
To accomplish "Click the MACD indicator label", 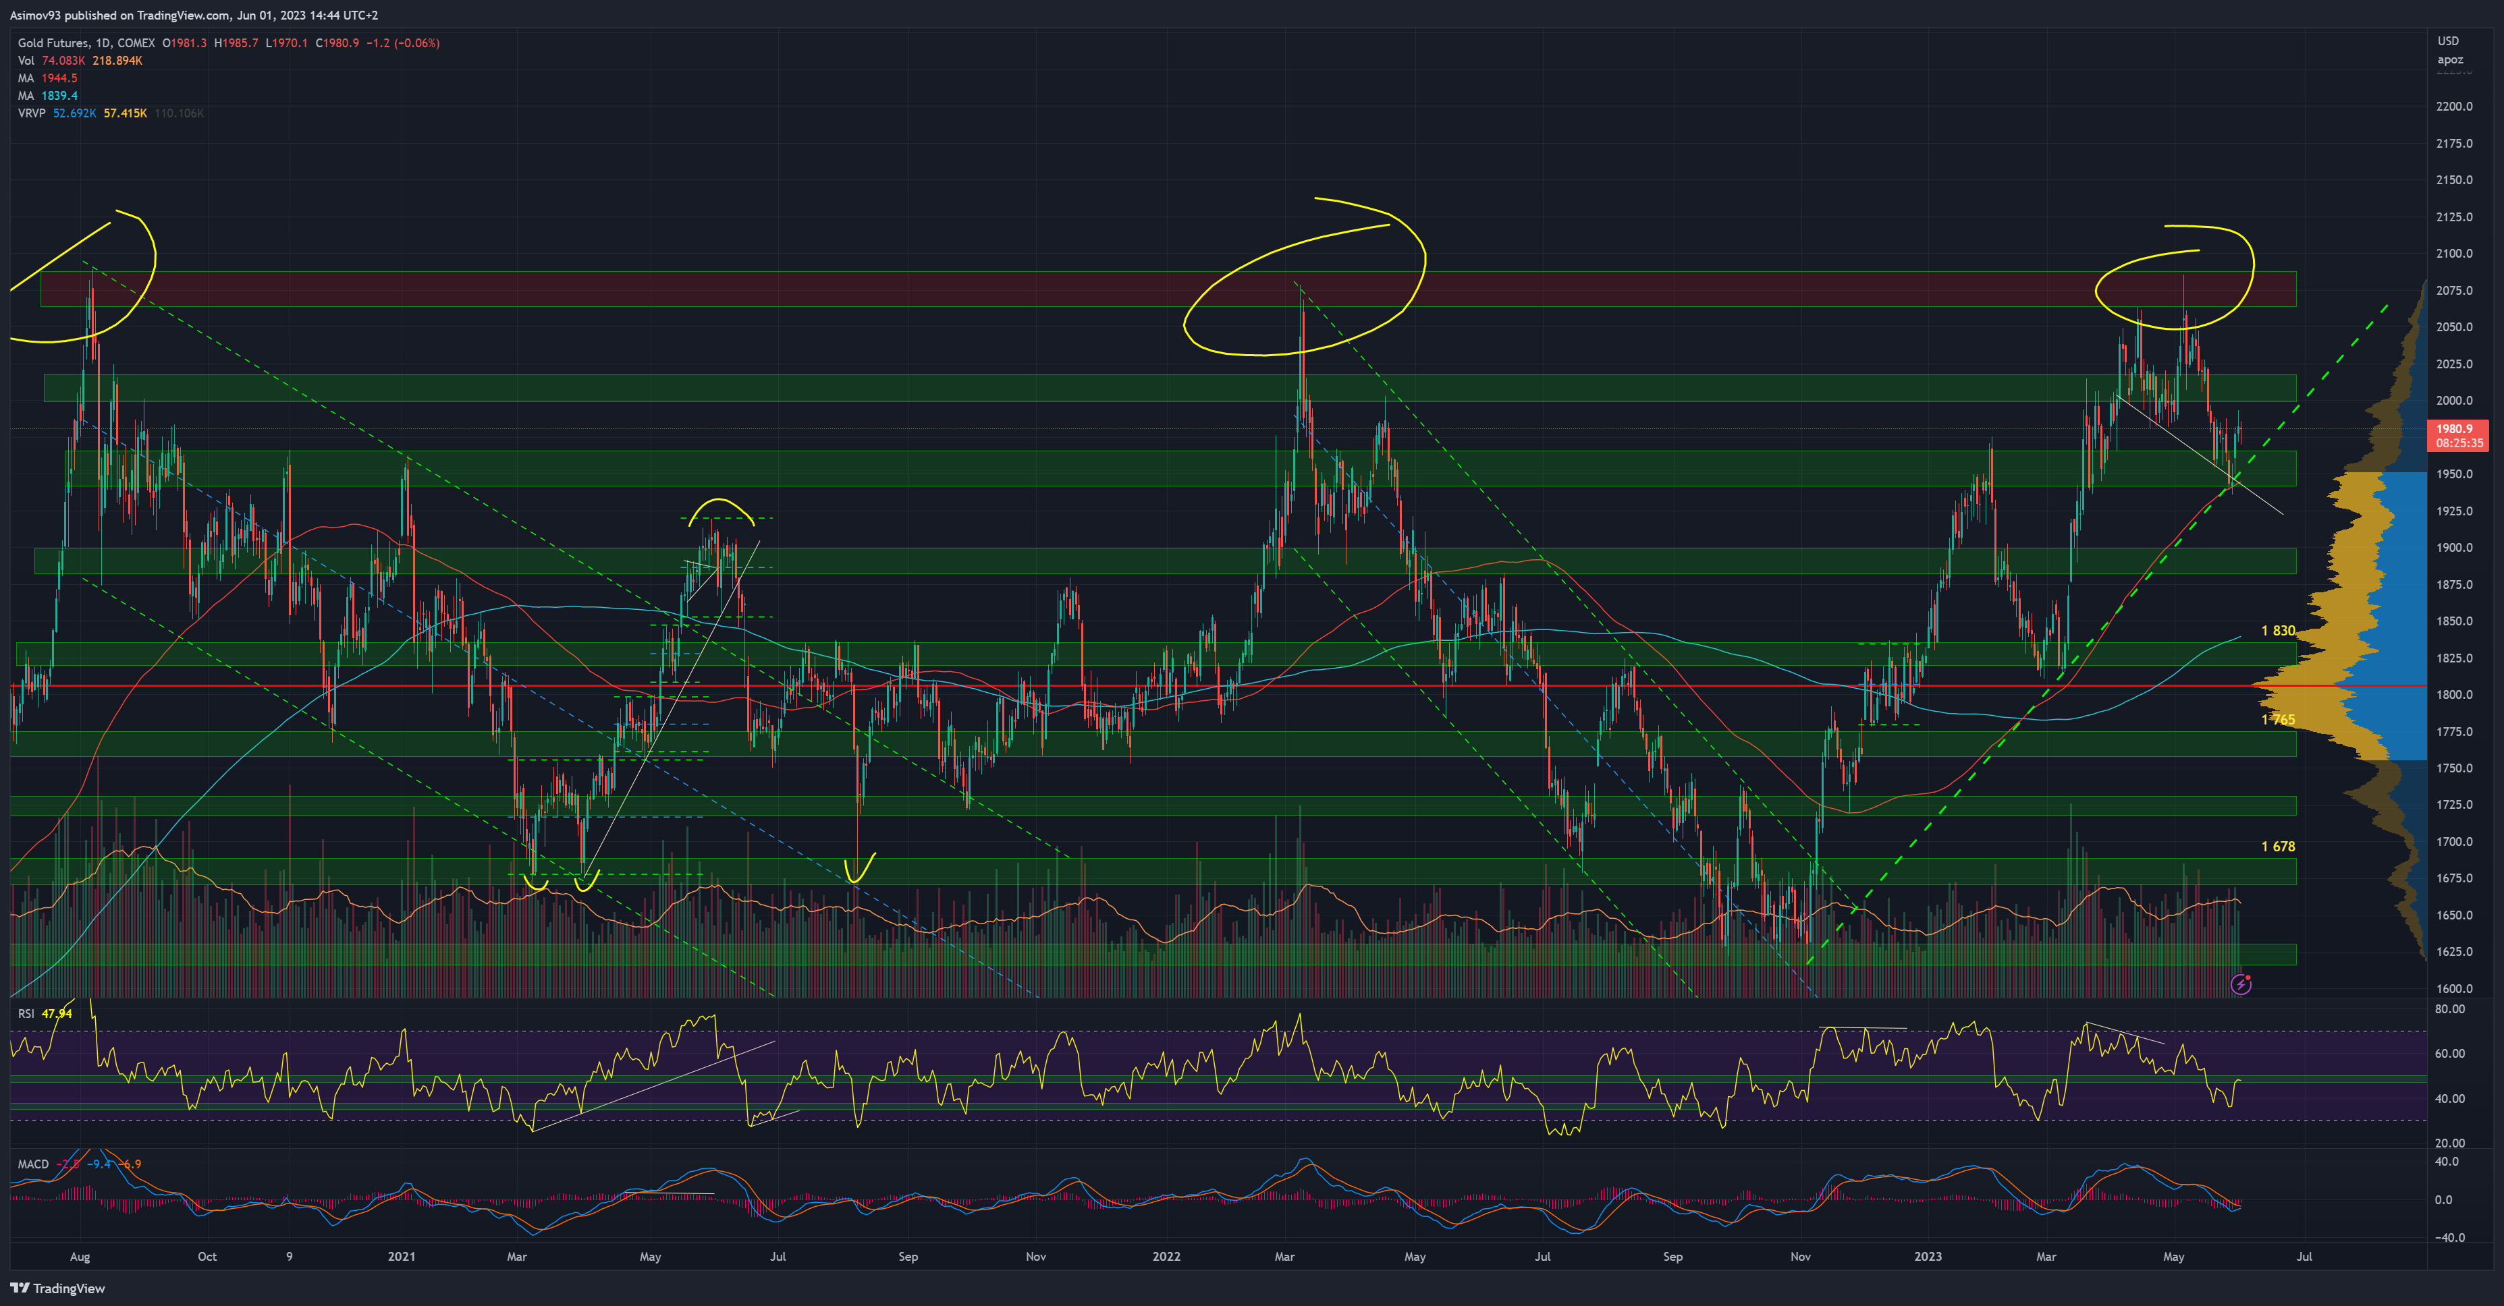I will tap(33, 1164).
